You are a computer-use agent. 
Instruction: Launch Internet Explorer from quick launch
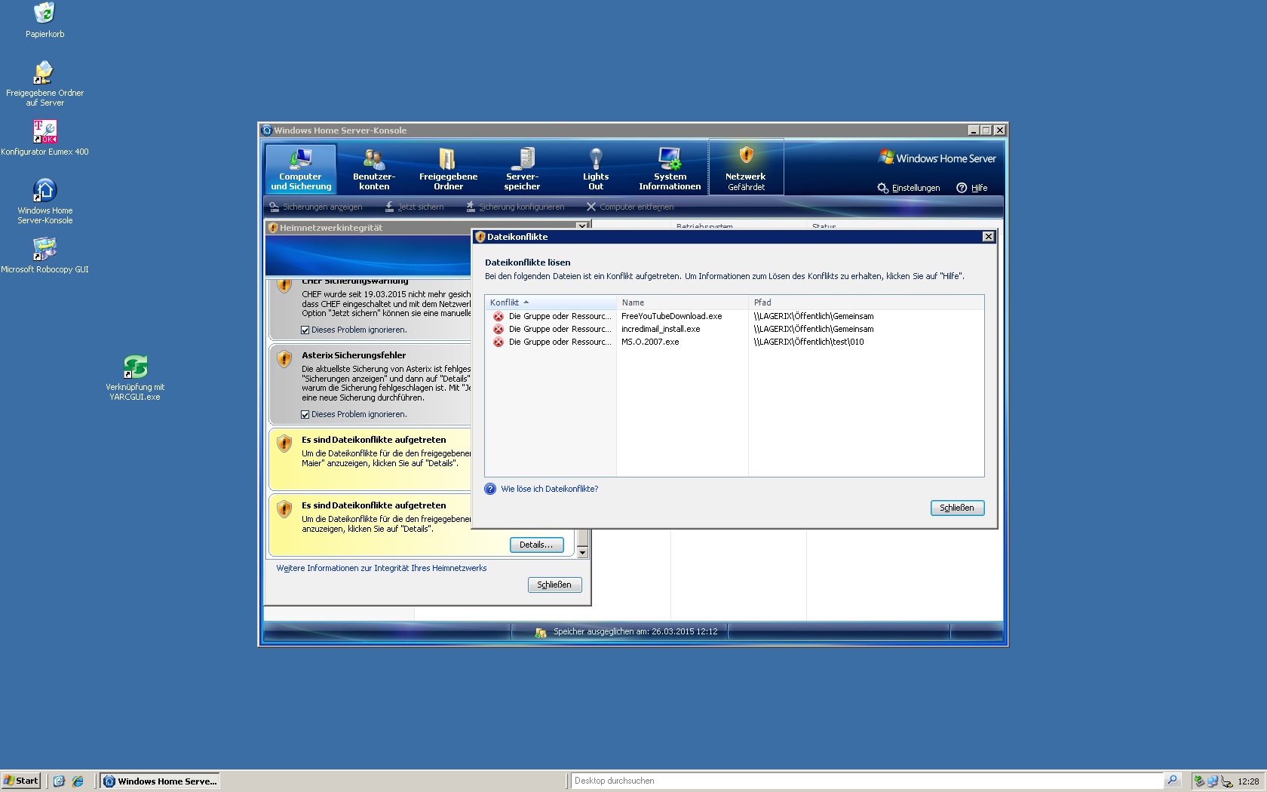point(77,781)
